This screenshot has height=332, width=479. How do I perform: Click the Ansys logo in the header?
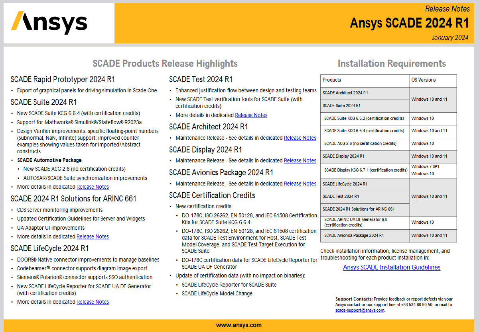(49, 23)
